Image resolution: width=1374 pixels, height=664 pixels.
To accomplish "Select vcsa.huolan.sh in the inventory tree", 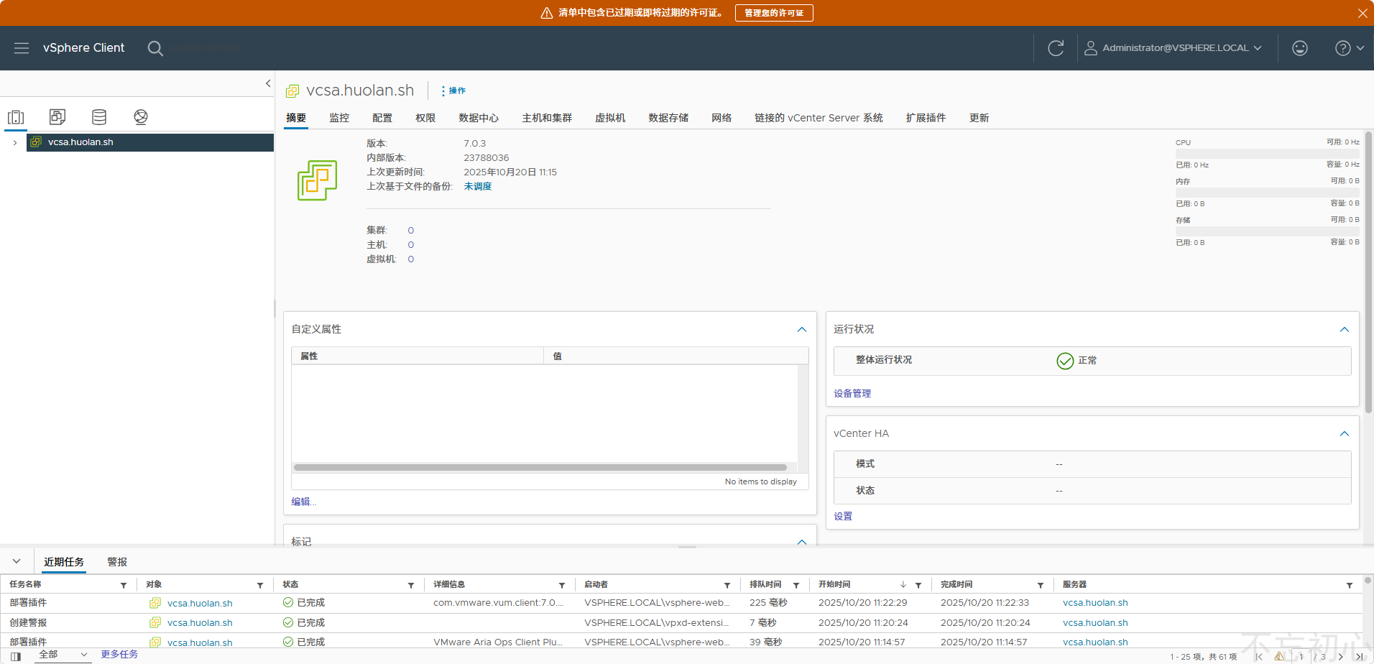I will (x=150, y=142).
